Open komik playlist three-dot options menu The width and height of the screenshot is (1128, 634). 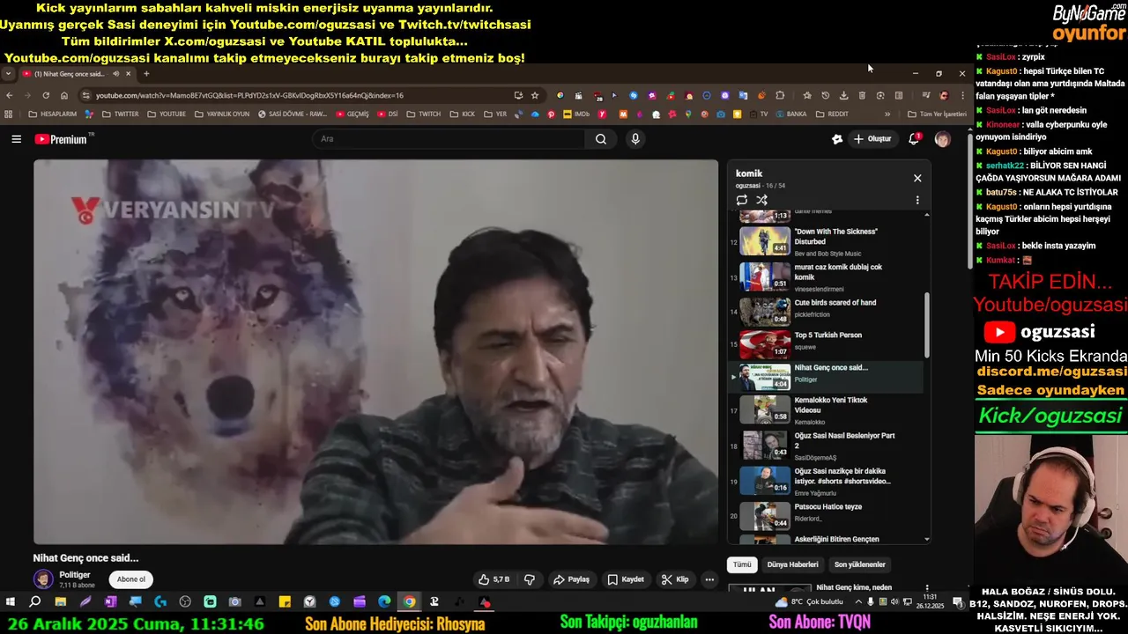[x=917, y=200]
